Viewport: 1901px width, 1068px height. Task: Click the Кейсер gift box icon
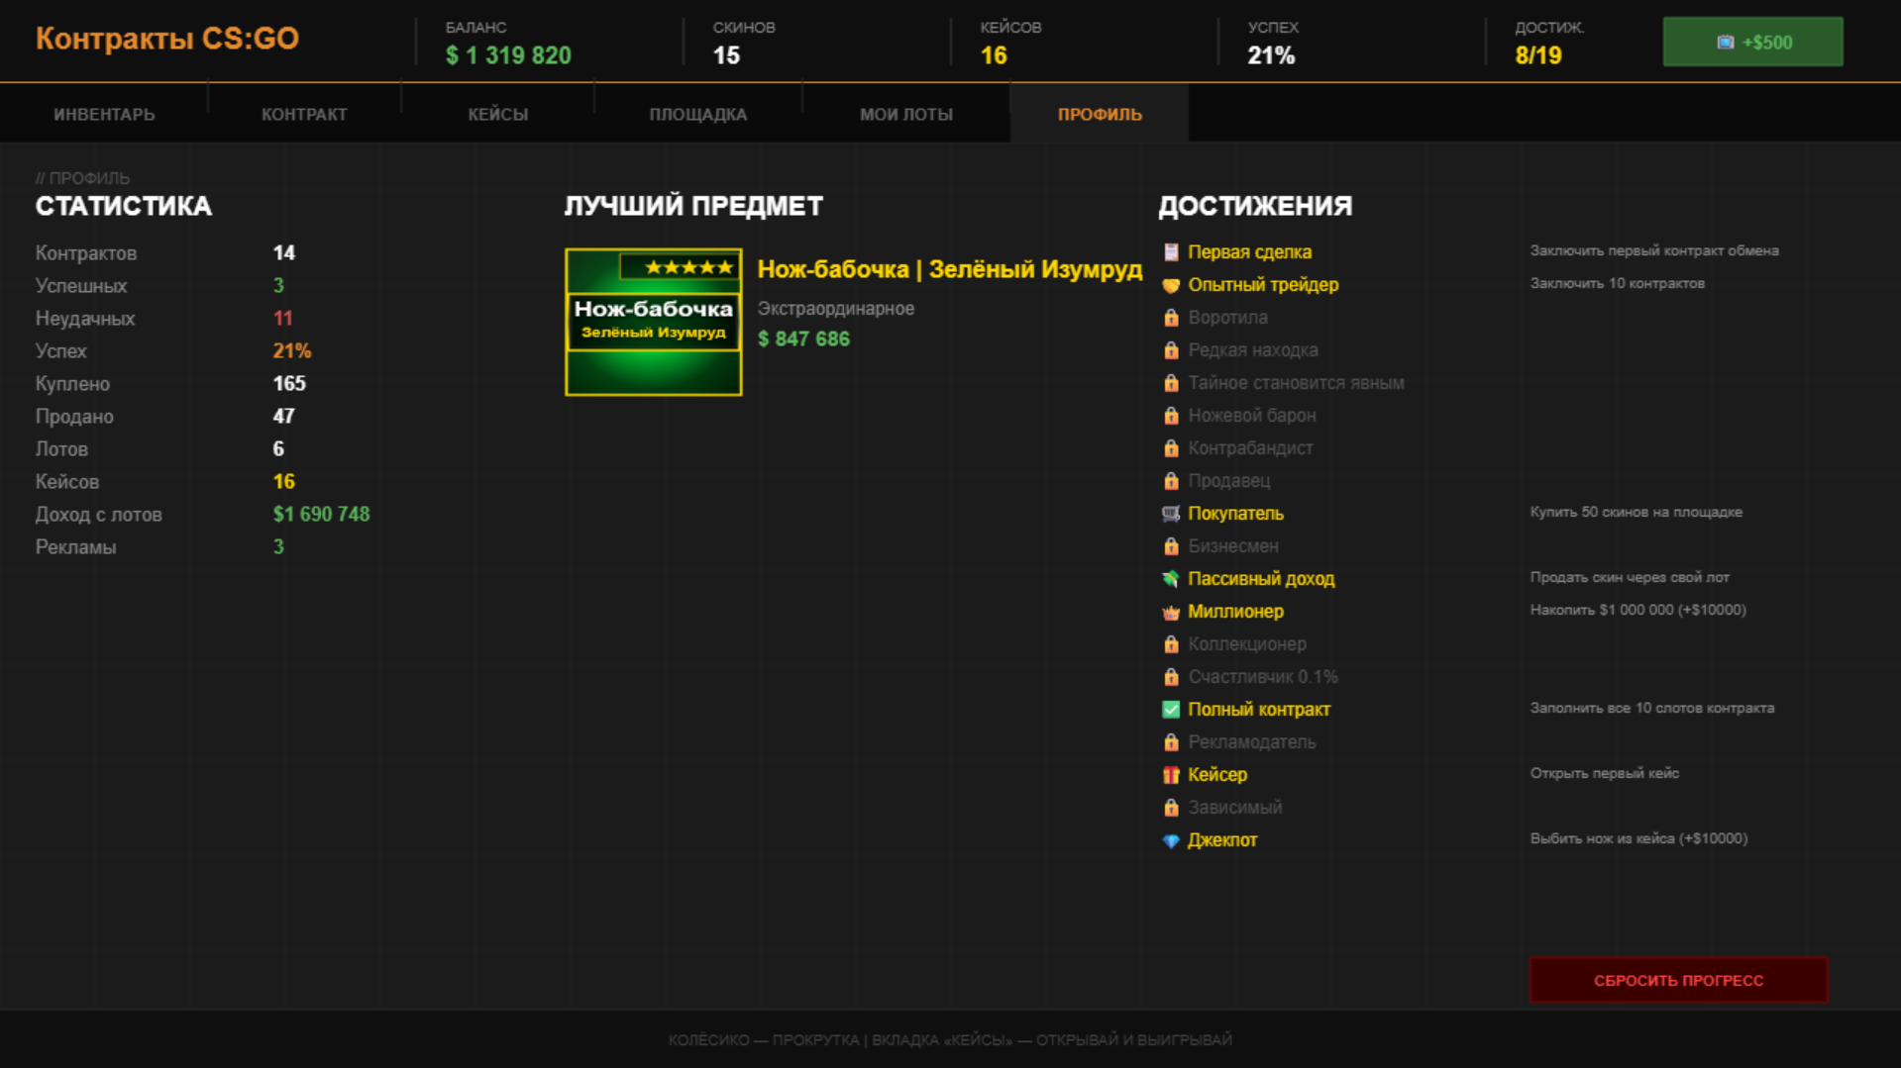pos(1171,775)
